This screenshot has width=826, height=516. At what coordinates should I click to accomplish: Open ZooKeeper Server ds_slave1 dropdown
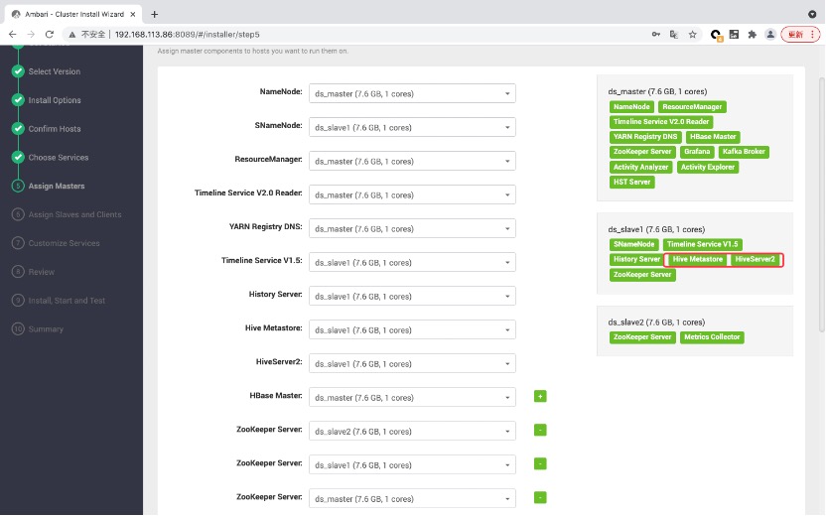pos(412,464)
